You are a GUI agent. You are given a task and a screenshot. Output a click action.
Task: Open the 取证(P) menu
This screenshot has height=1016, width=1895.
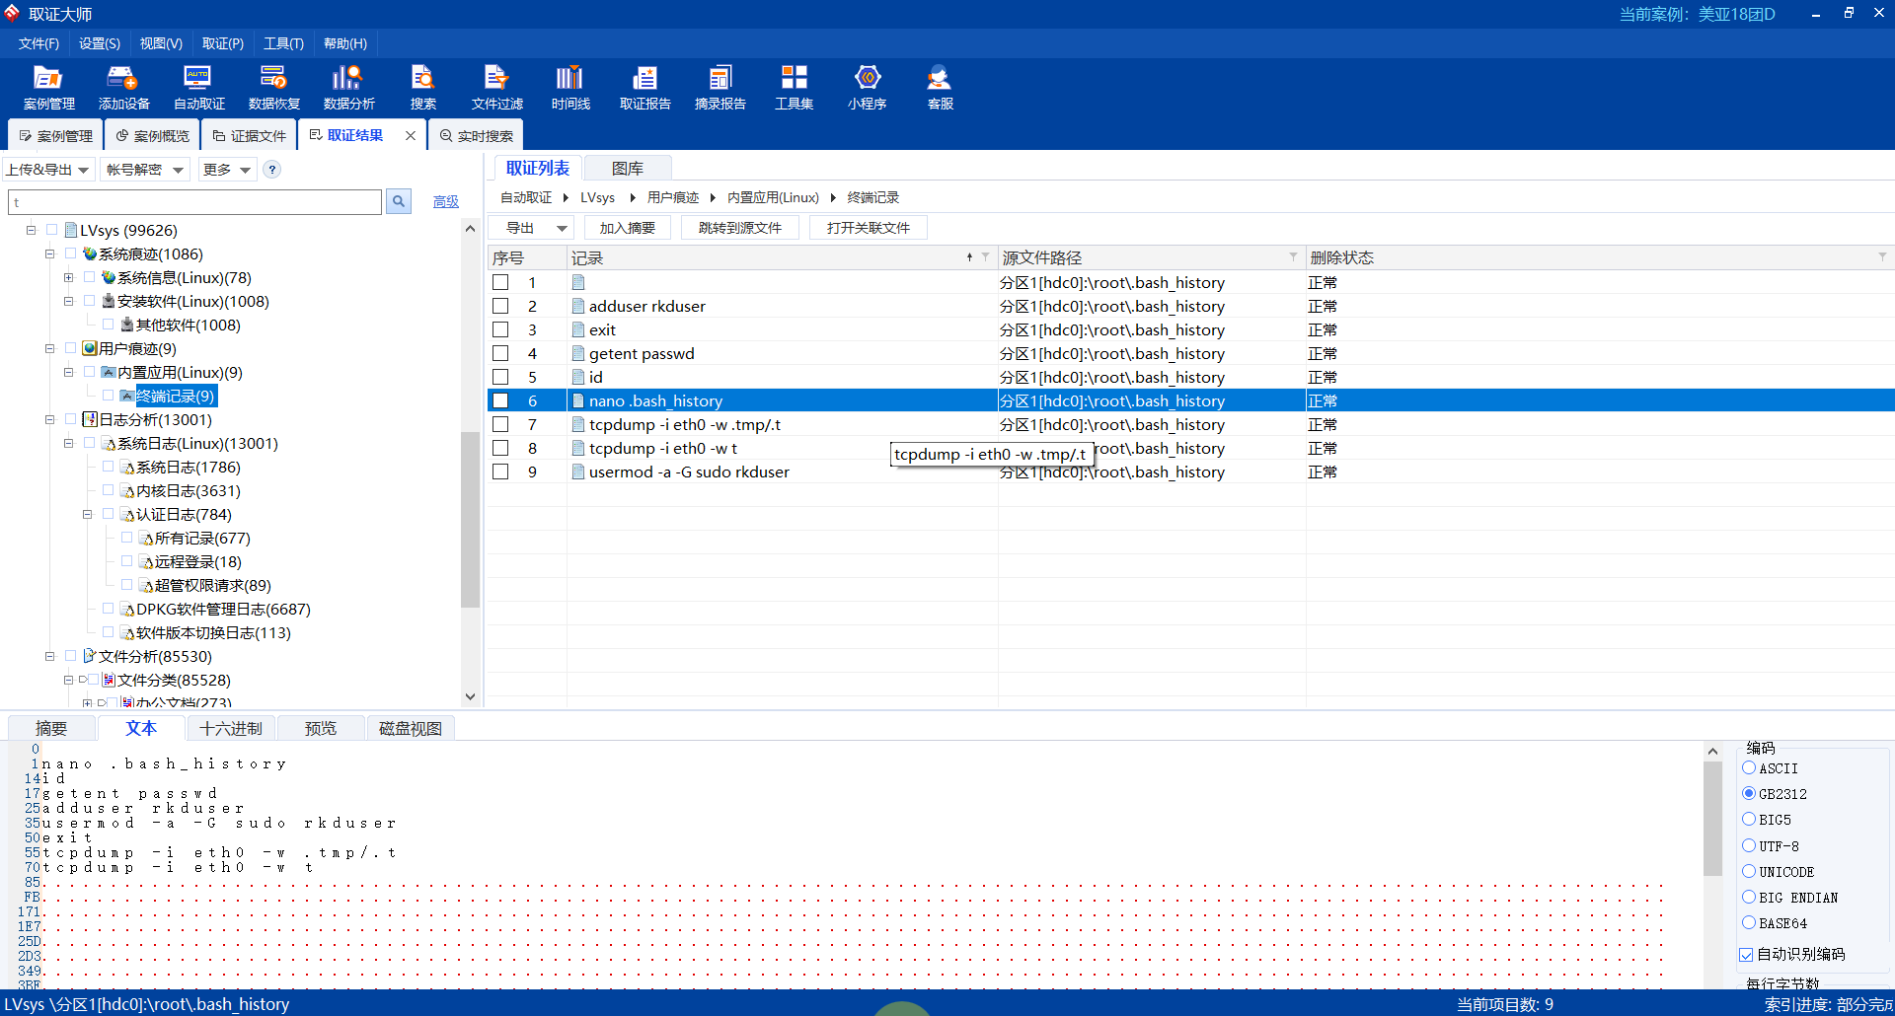(x=223, y=43)
